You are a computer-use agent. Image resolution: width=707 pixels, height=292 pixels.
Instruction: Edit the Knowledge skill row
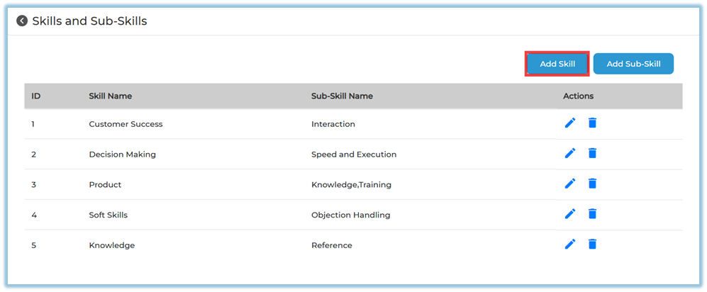tap(570, 245)
